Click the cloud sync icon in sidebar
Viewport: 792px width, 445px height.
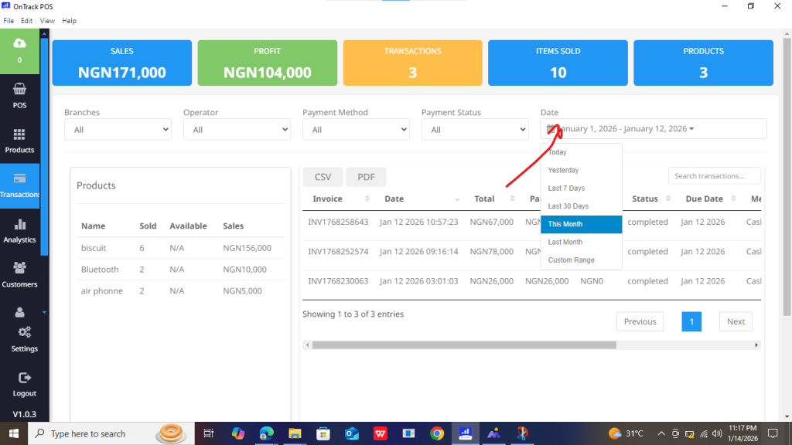(x=19, y=44)
